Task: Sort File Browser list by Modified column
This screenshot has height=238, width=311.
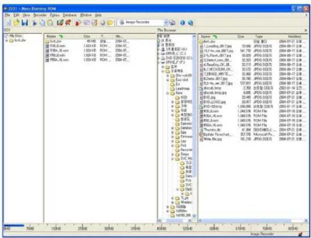Action: pyautogui.click(x=294, y=37)
